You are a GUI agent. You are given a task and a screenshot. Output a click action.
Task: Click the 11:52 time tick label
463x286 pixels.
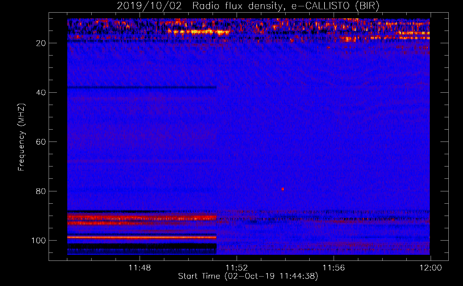(237, 268)
